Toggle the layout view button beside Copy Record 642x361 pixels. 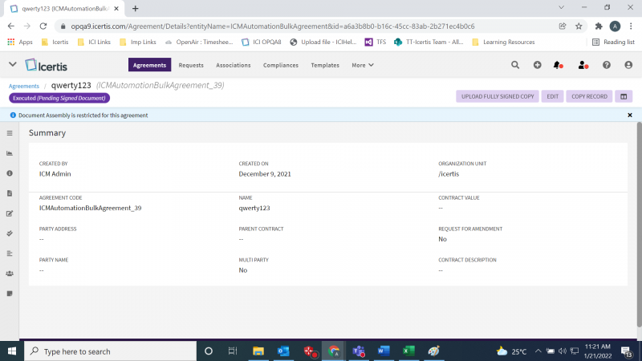(x=623, y=96)
